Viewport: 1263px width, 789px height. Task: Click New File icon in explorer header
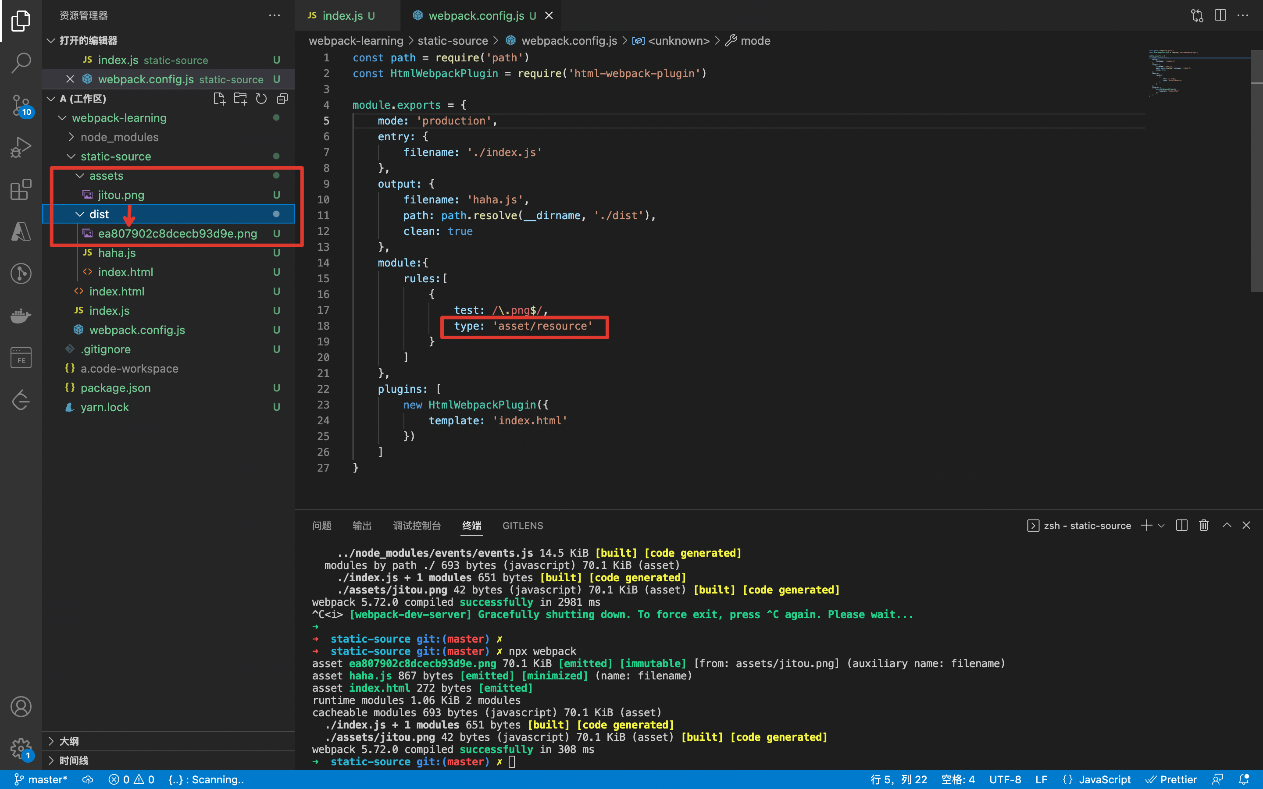[219, 99]
